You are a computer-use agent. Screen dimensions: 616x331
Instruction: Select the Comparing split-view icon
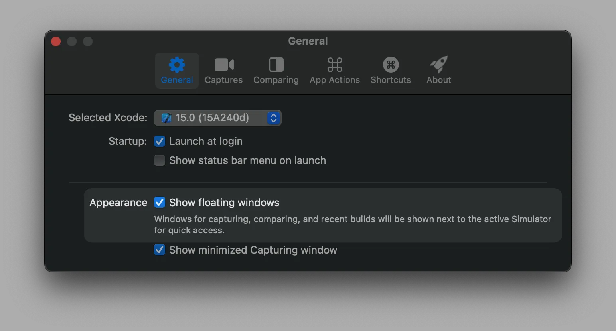point(276,65)
